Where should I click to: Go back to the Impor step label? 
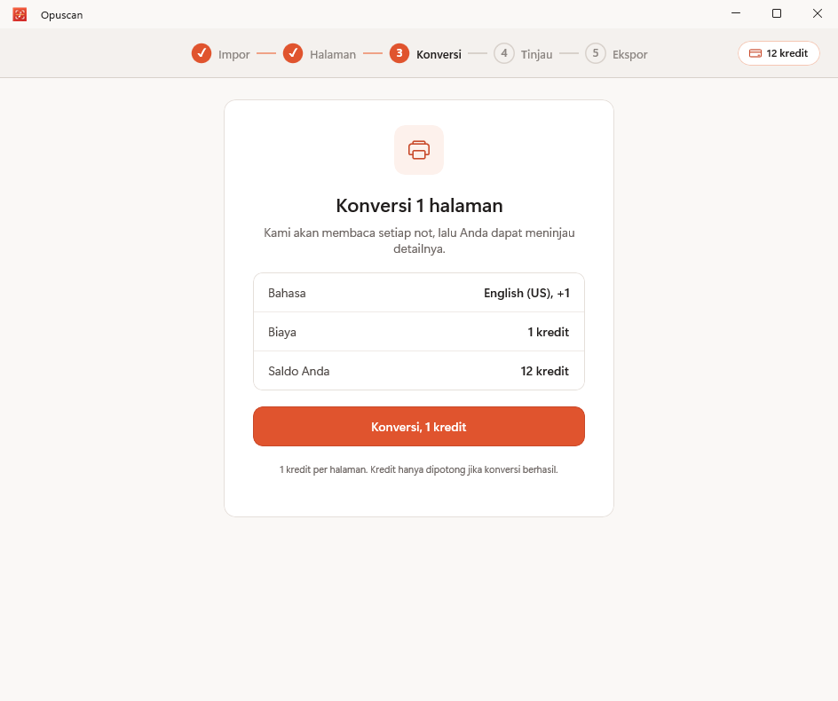(x=234, y=54)
